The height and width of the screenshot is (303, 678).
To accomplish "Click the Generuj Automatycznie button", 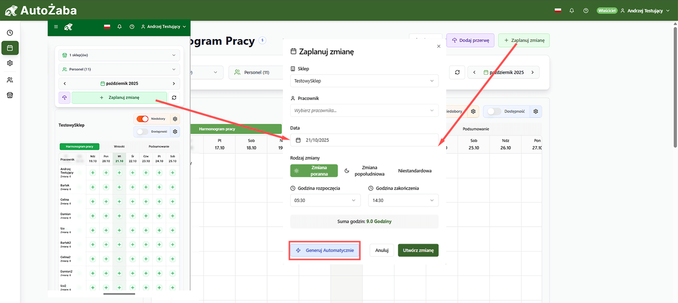I will [x=325, y=251].
